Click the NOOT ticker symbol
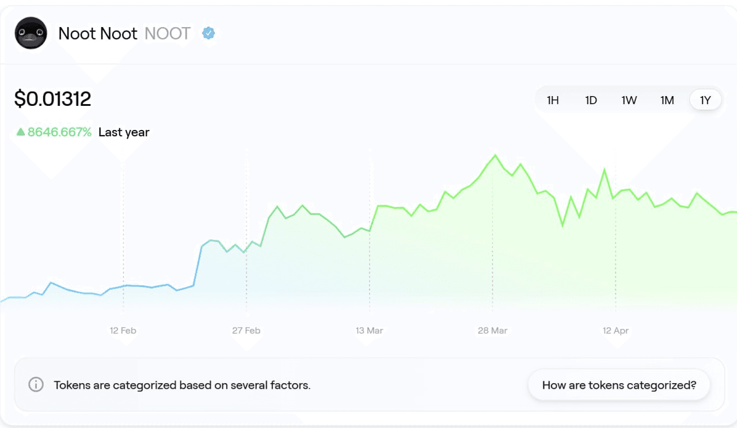The image size is (737, 428). point(168,33)
